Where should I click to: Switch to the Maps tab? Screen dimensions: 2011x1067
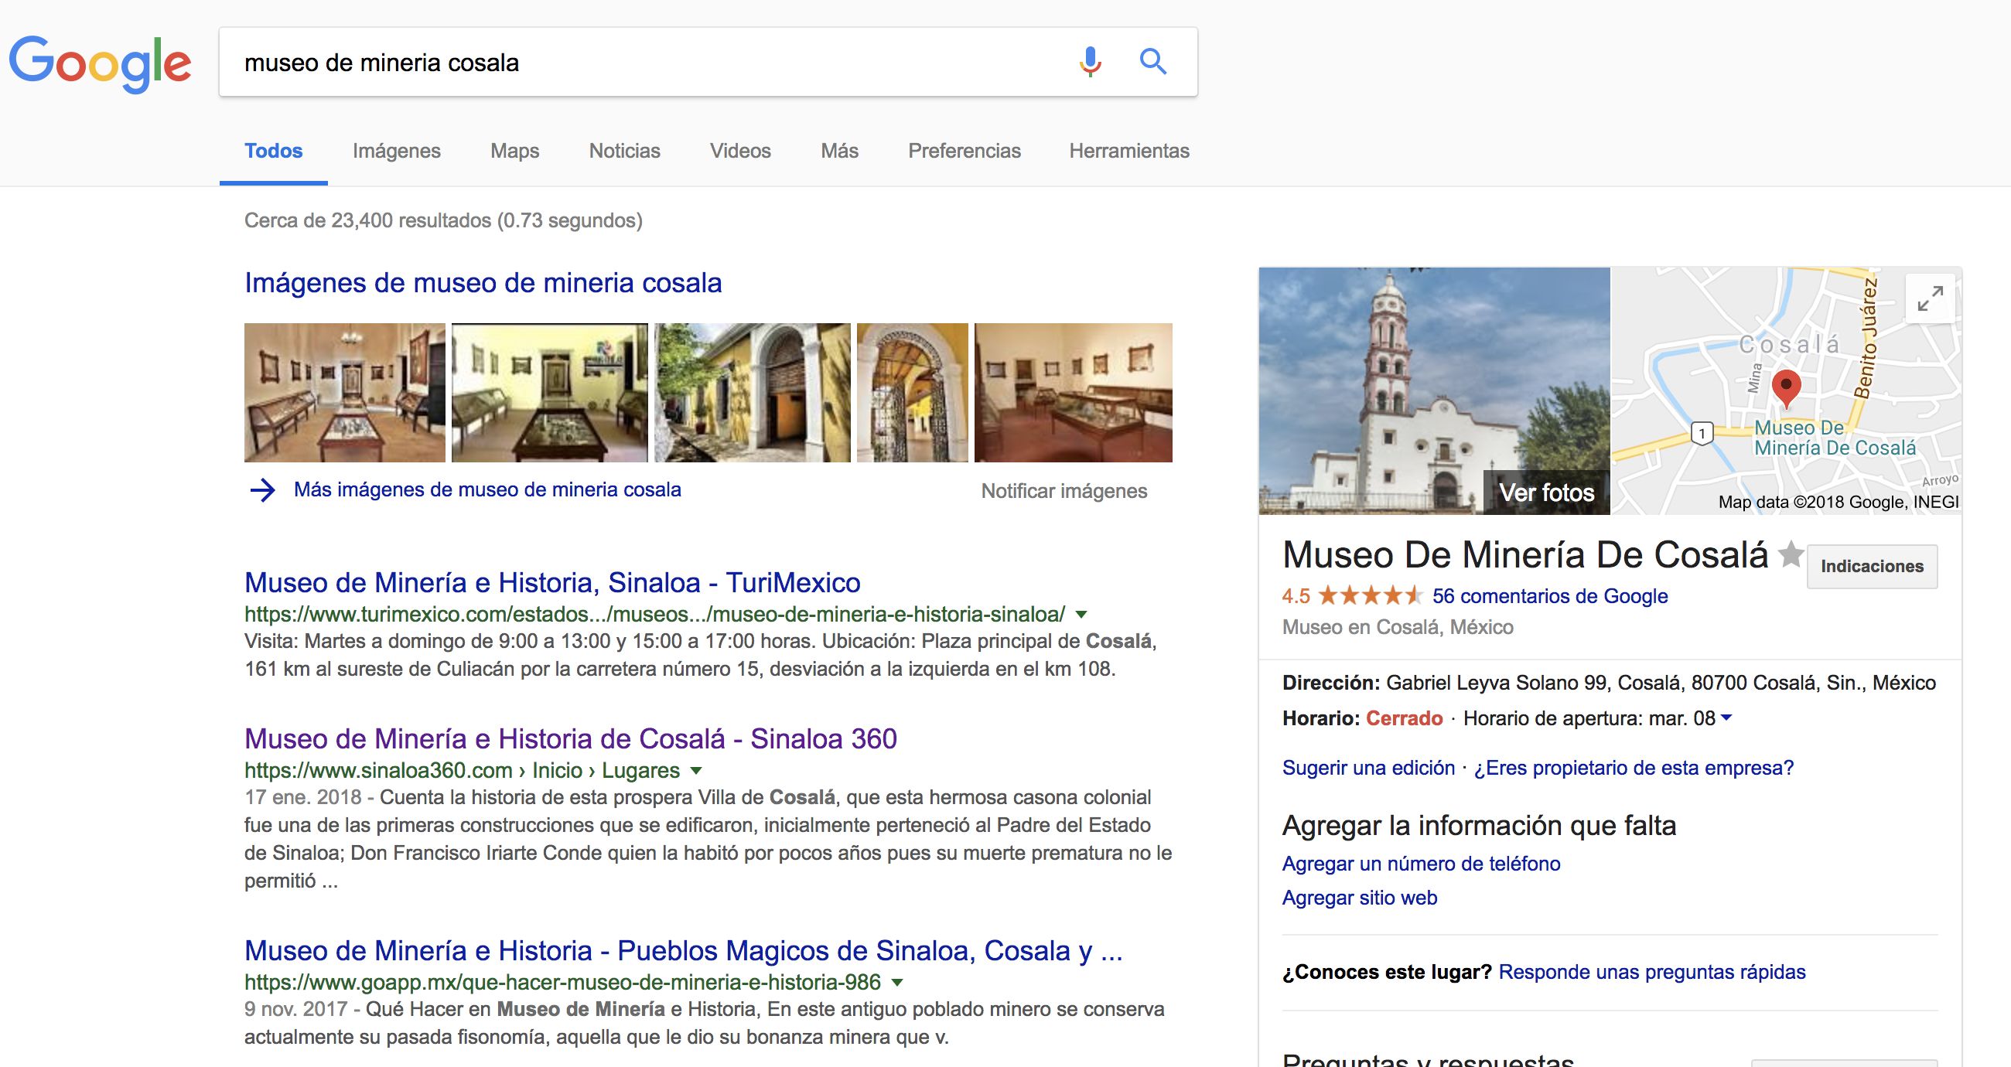pyautogui.click(x=514, y=151)
